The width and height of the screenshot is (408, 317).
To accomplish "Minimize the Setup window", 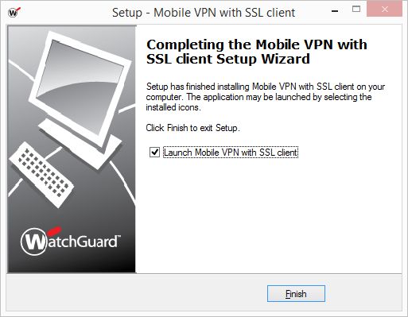I will click(x=335, y=11).
